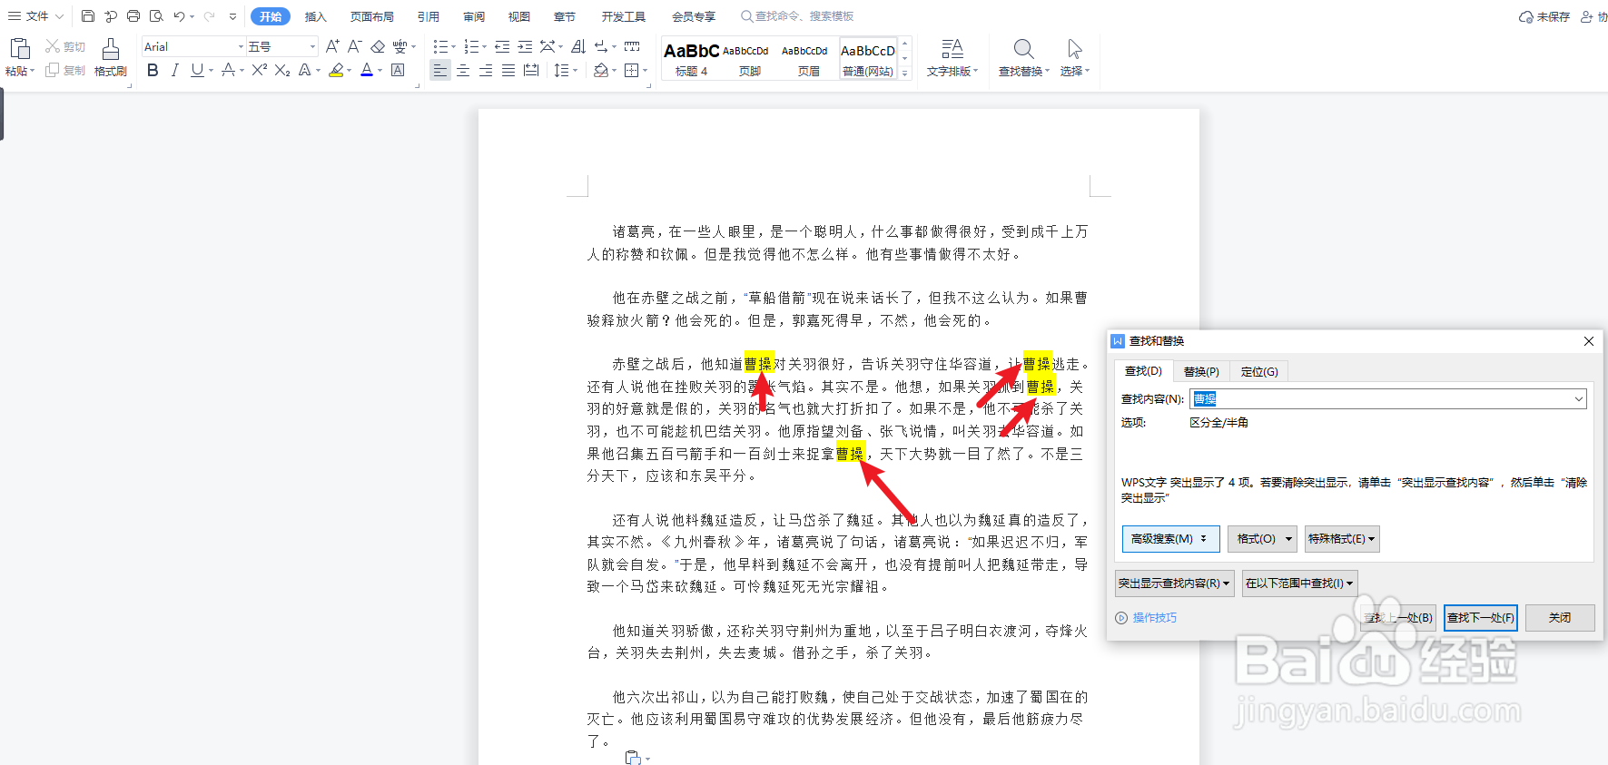Select the 页脚 style
Screen dimensions: 1608x765
tap(749, 59)
